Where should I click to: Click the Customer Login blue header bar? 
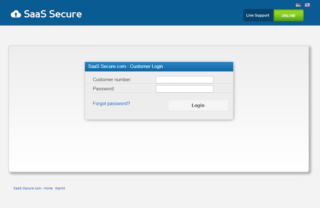tap(159, 66)
